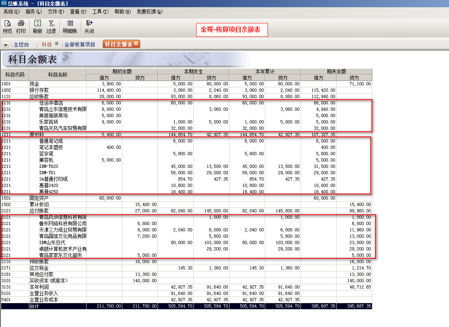Select the 合计 totals row
The height and width of the screenshot is (327, 449).
pyautogui.click(x=35, y=306)
